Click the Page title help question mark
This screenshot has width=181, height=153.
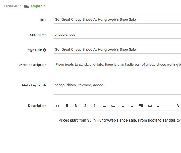(x=45, y=50)
